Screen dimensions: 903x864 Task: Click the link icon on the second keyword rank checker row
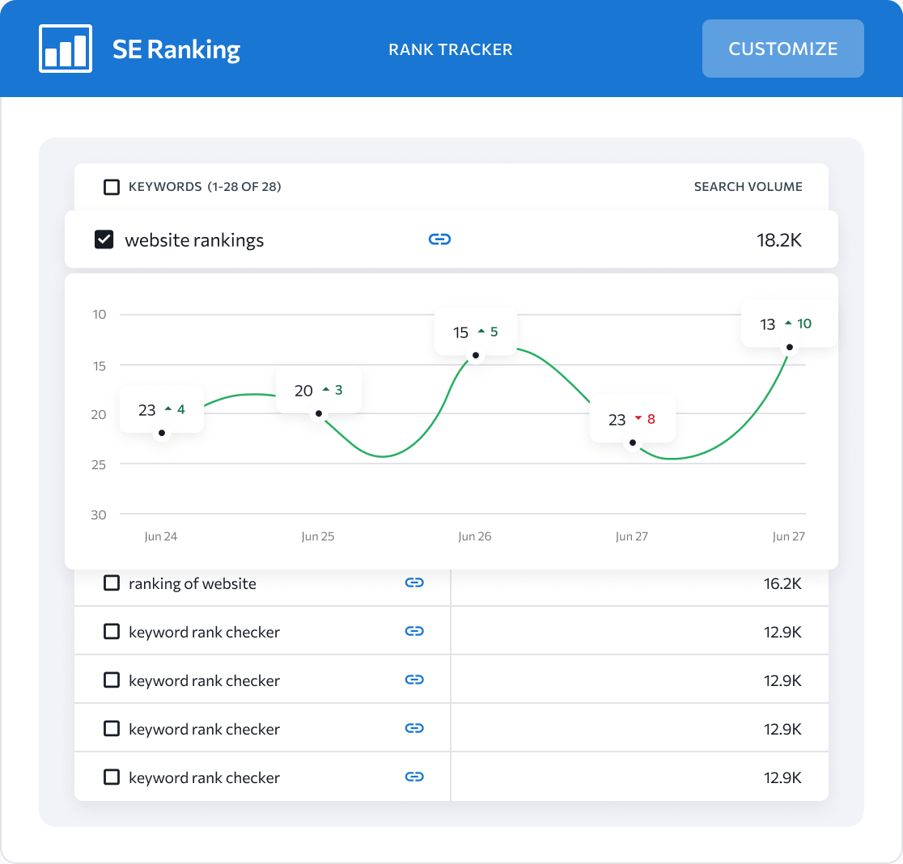coord(414,680)
